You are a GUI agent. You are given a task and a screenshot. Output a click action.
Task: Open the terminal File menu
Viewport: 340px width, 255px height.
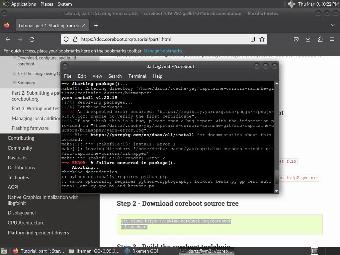(x=68, y=76)
